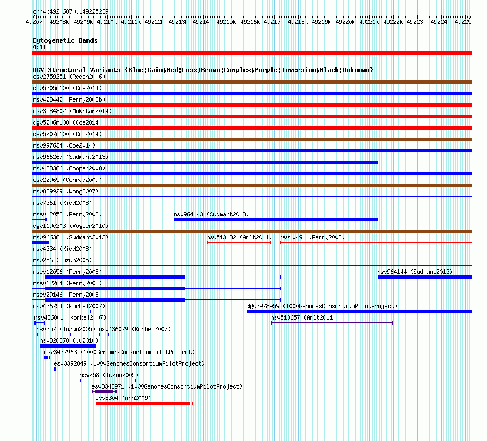Open nsv7361 (Kidd2008) label
Viewport: 487px width, 441px height.
tap(62, 203)
